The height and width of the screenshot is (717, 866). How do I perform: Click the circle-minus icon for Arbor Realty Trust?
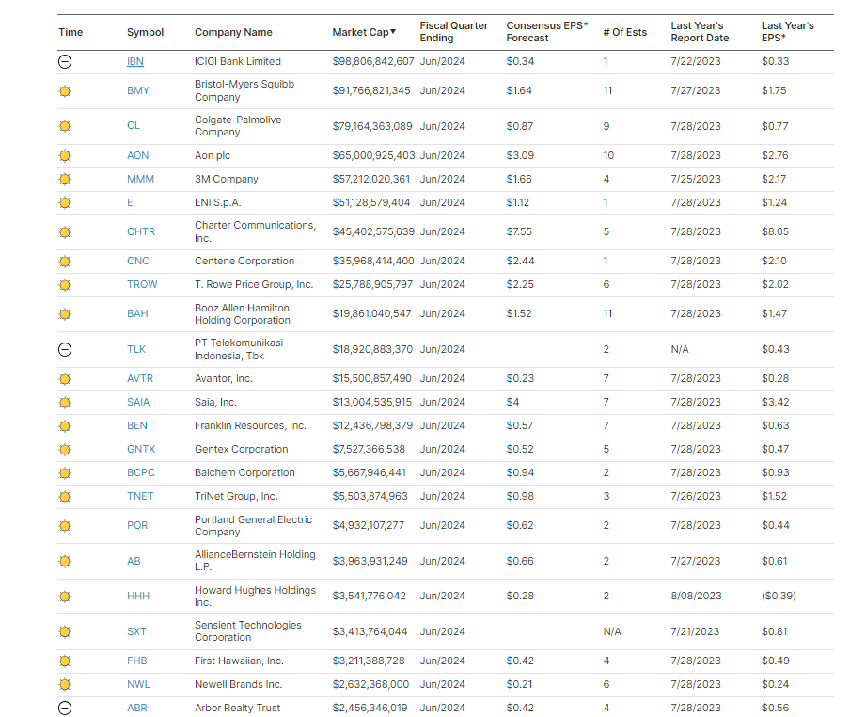pos(65,708)
